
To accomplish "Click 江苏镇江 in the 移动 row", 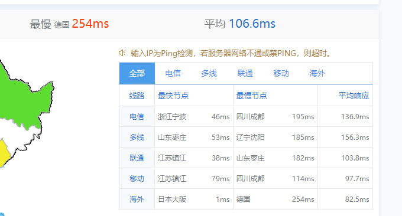I will pos(172,179).
